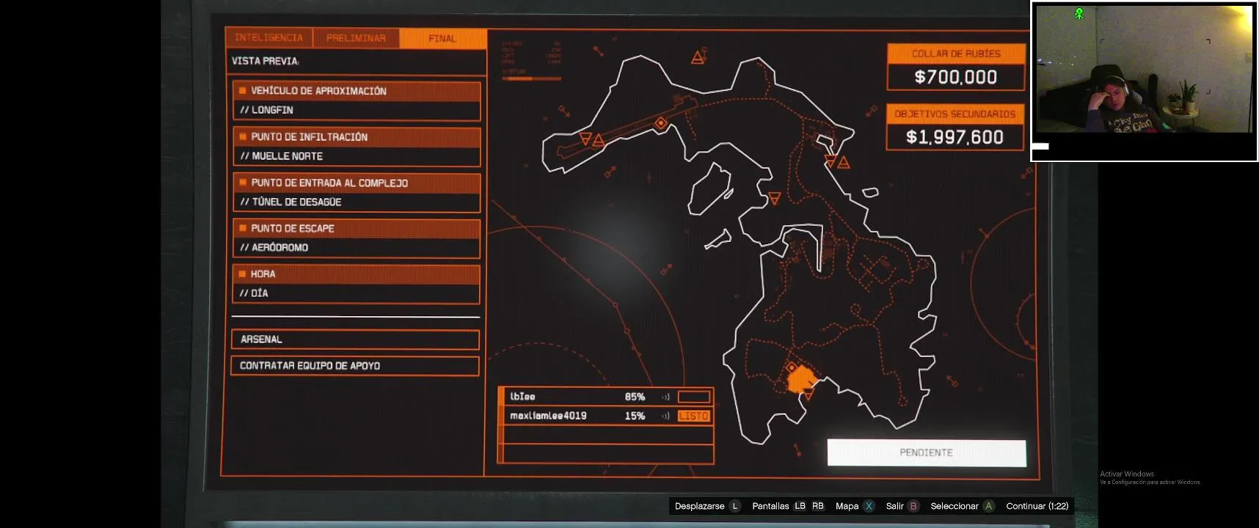
Task: Click the green figure icon in webcam overlay
Action: pyautogui.click(x=1079, y=13)
